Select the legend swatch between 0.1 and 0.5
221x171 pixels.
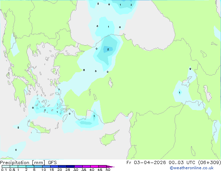(6, 166)
